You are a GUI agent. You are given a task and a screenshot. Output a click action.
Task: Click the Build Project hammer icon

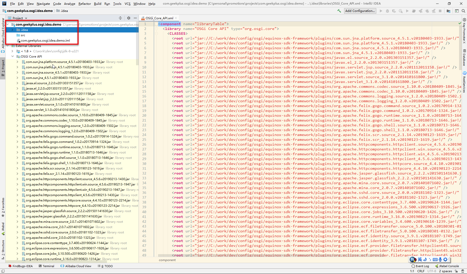coord(339,11)
